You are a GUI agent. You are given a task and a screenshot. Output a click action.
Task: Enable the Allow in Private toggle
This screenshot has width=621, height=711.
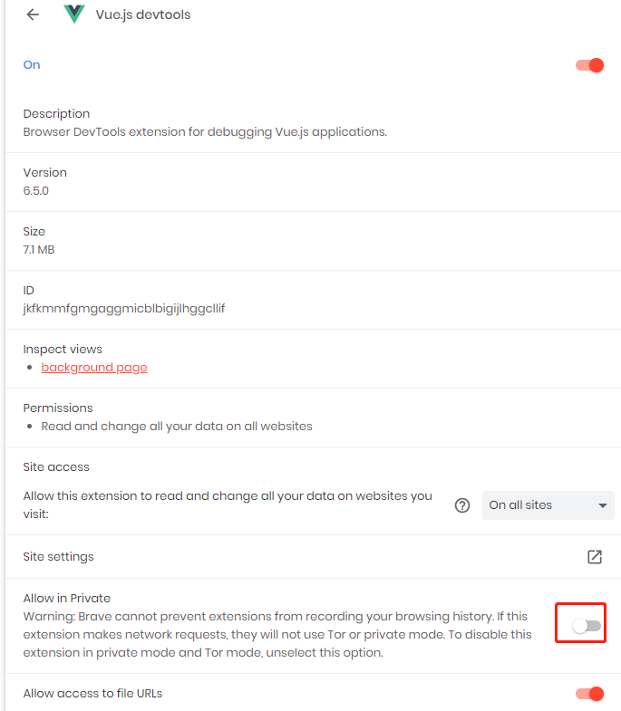tap(587, 626)
